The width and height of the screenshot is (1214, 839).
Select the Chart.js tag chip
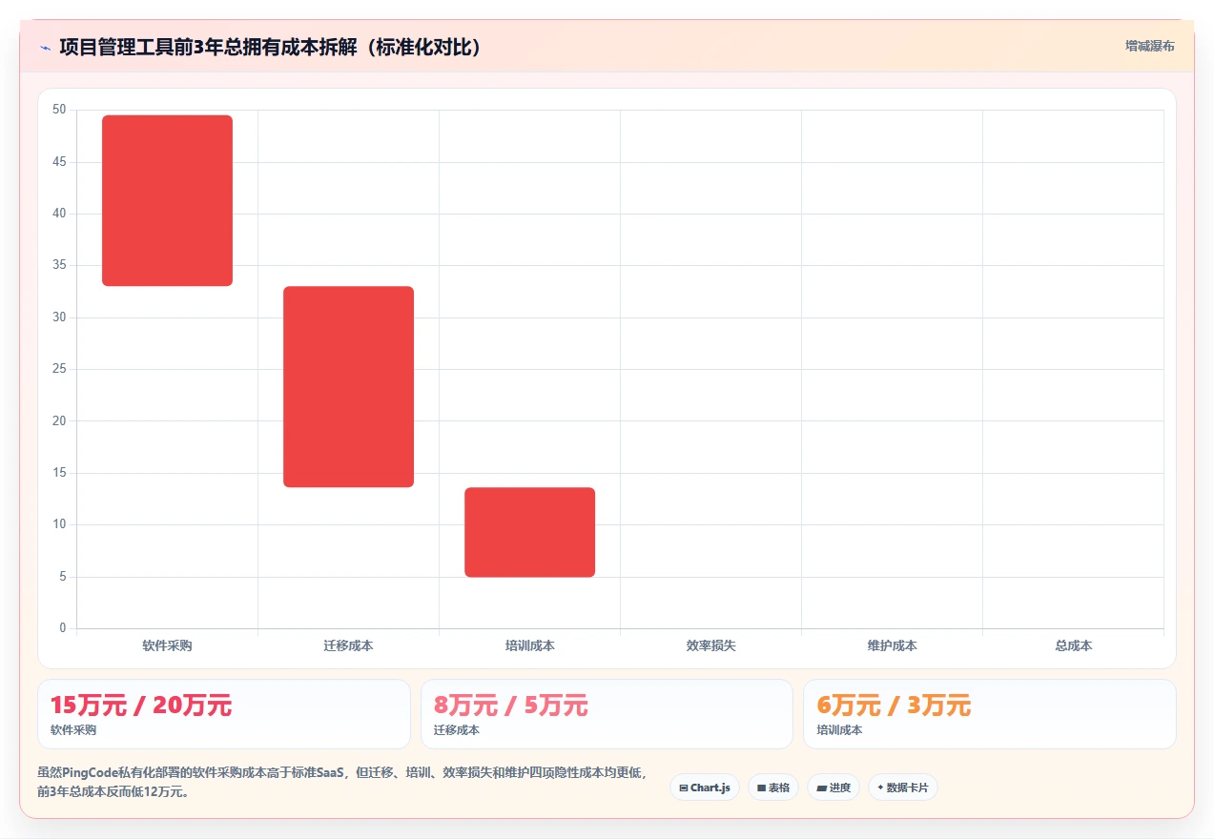point(705,788)
